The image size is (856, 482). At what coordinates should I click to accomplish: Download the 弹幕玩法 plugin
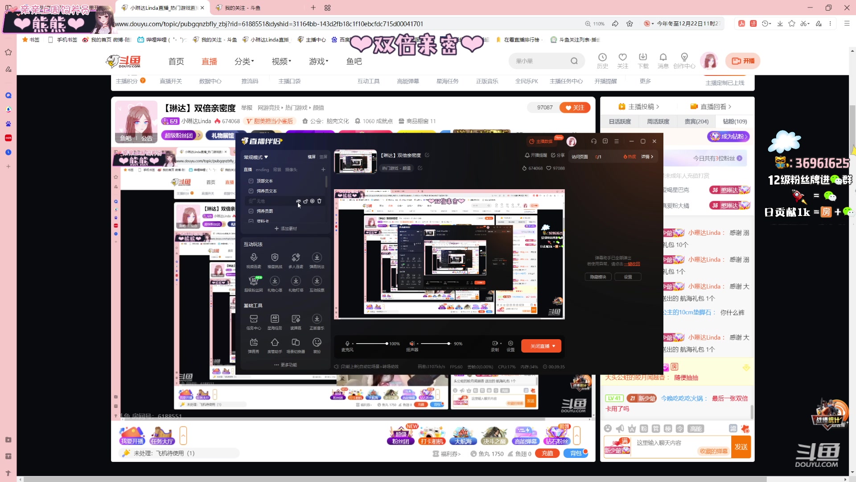click(x=317, y=260)
